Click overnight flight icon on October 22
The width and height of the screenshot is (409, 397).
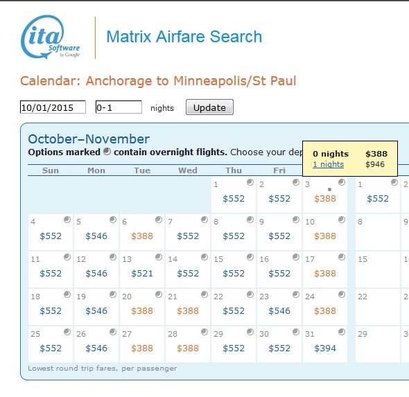(x=250, y=294)
